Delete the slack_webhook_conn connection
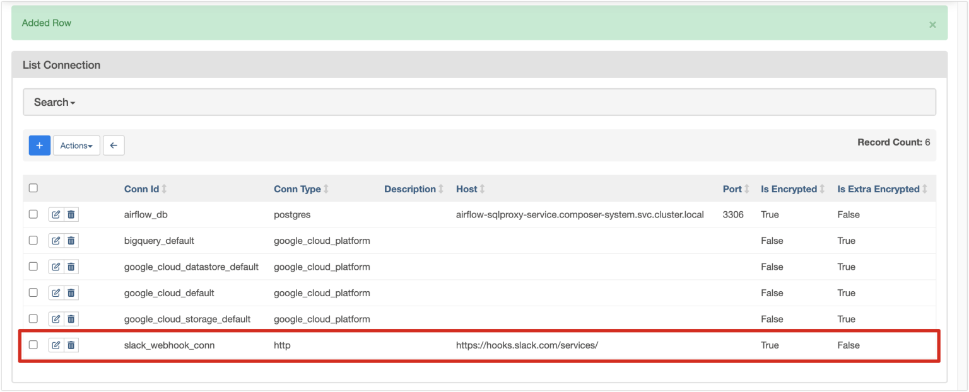This screenshot has width=969, height=392. point(71,345)
